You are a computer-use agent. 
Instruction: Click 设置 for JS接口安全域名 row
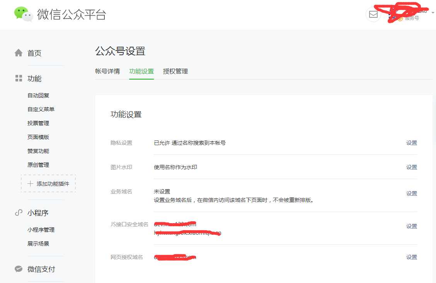tap(412, 226)
